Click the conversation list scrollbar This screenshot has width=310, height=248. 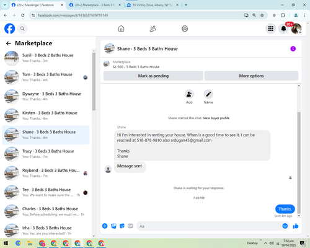[94, 82]
